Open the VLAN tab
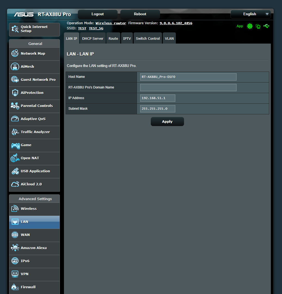This screenshot has height=294, width=282. click(169, 38)
